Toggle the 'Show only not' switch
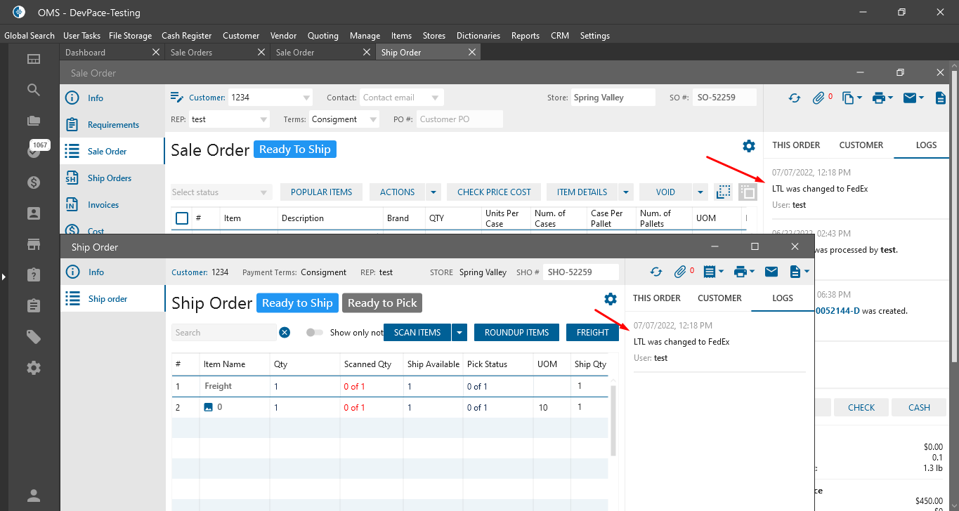 coord(315,333)
